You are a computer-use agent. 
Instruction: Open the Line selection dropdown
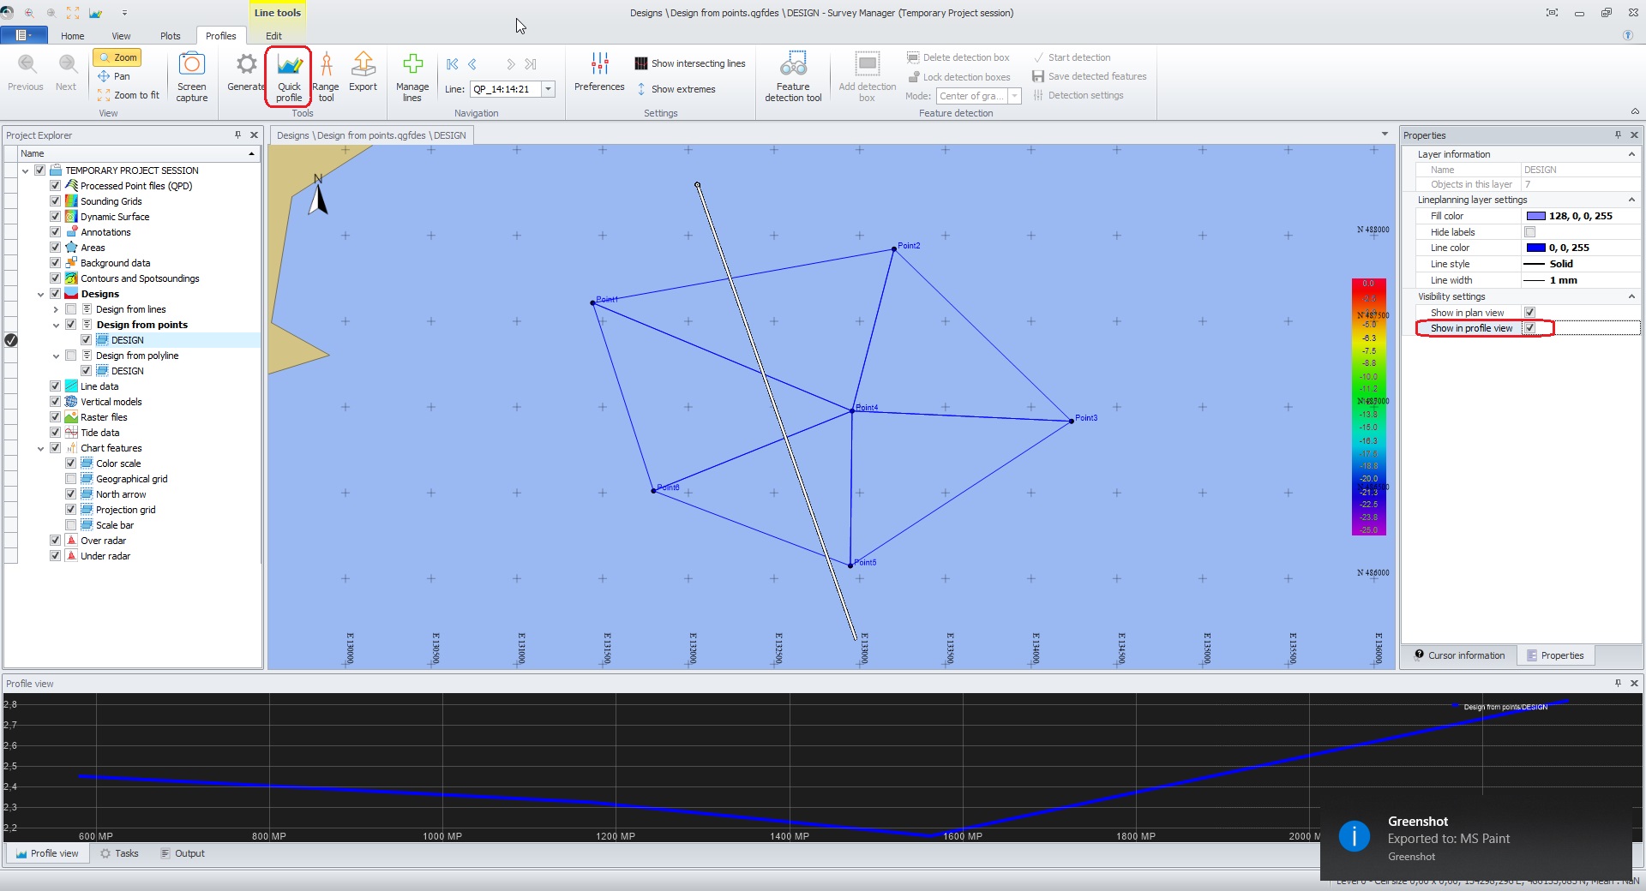(x=548, y=89)
